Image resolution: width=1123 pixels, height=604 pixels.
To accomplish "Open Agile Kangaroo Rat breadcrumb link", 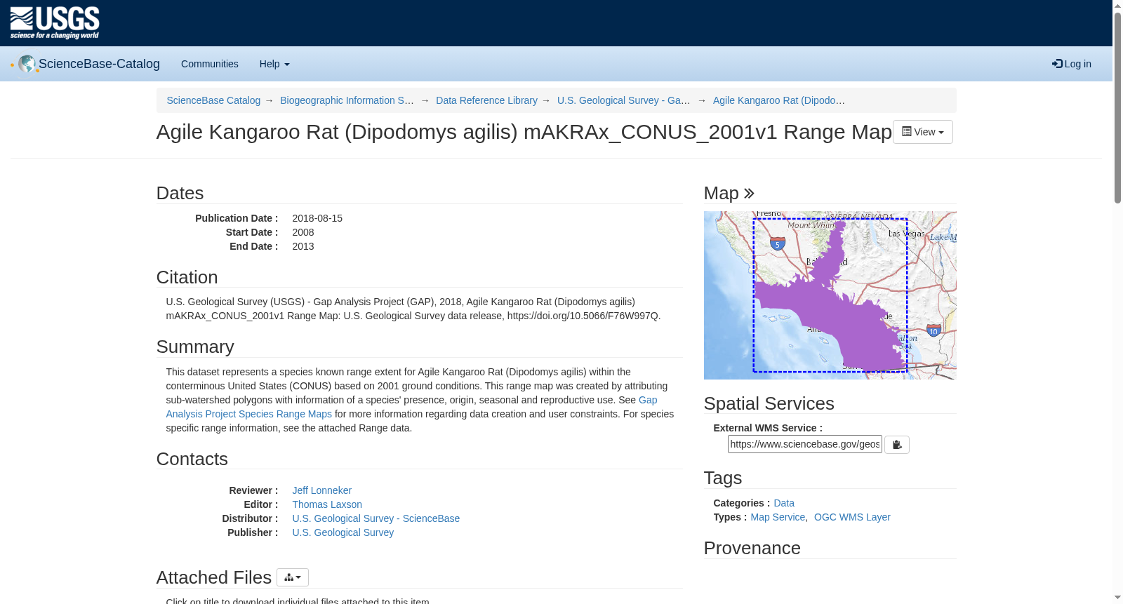I will (x=779, y=100).
